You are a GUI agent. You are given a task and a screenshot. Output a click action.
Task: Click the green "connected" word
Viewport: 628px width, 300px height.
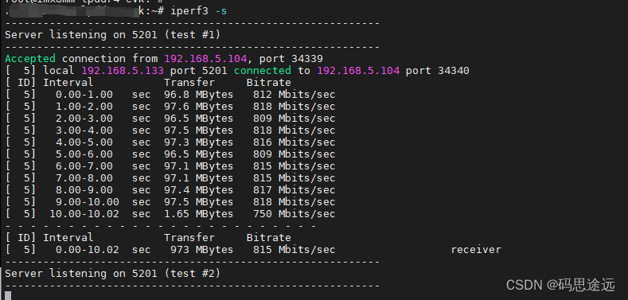coord(263,71)
